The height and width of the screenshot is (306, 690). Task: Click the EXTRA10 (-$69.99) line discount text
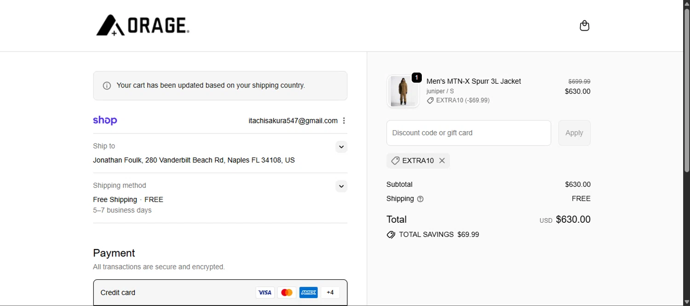point(463,100)
